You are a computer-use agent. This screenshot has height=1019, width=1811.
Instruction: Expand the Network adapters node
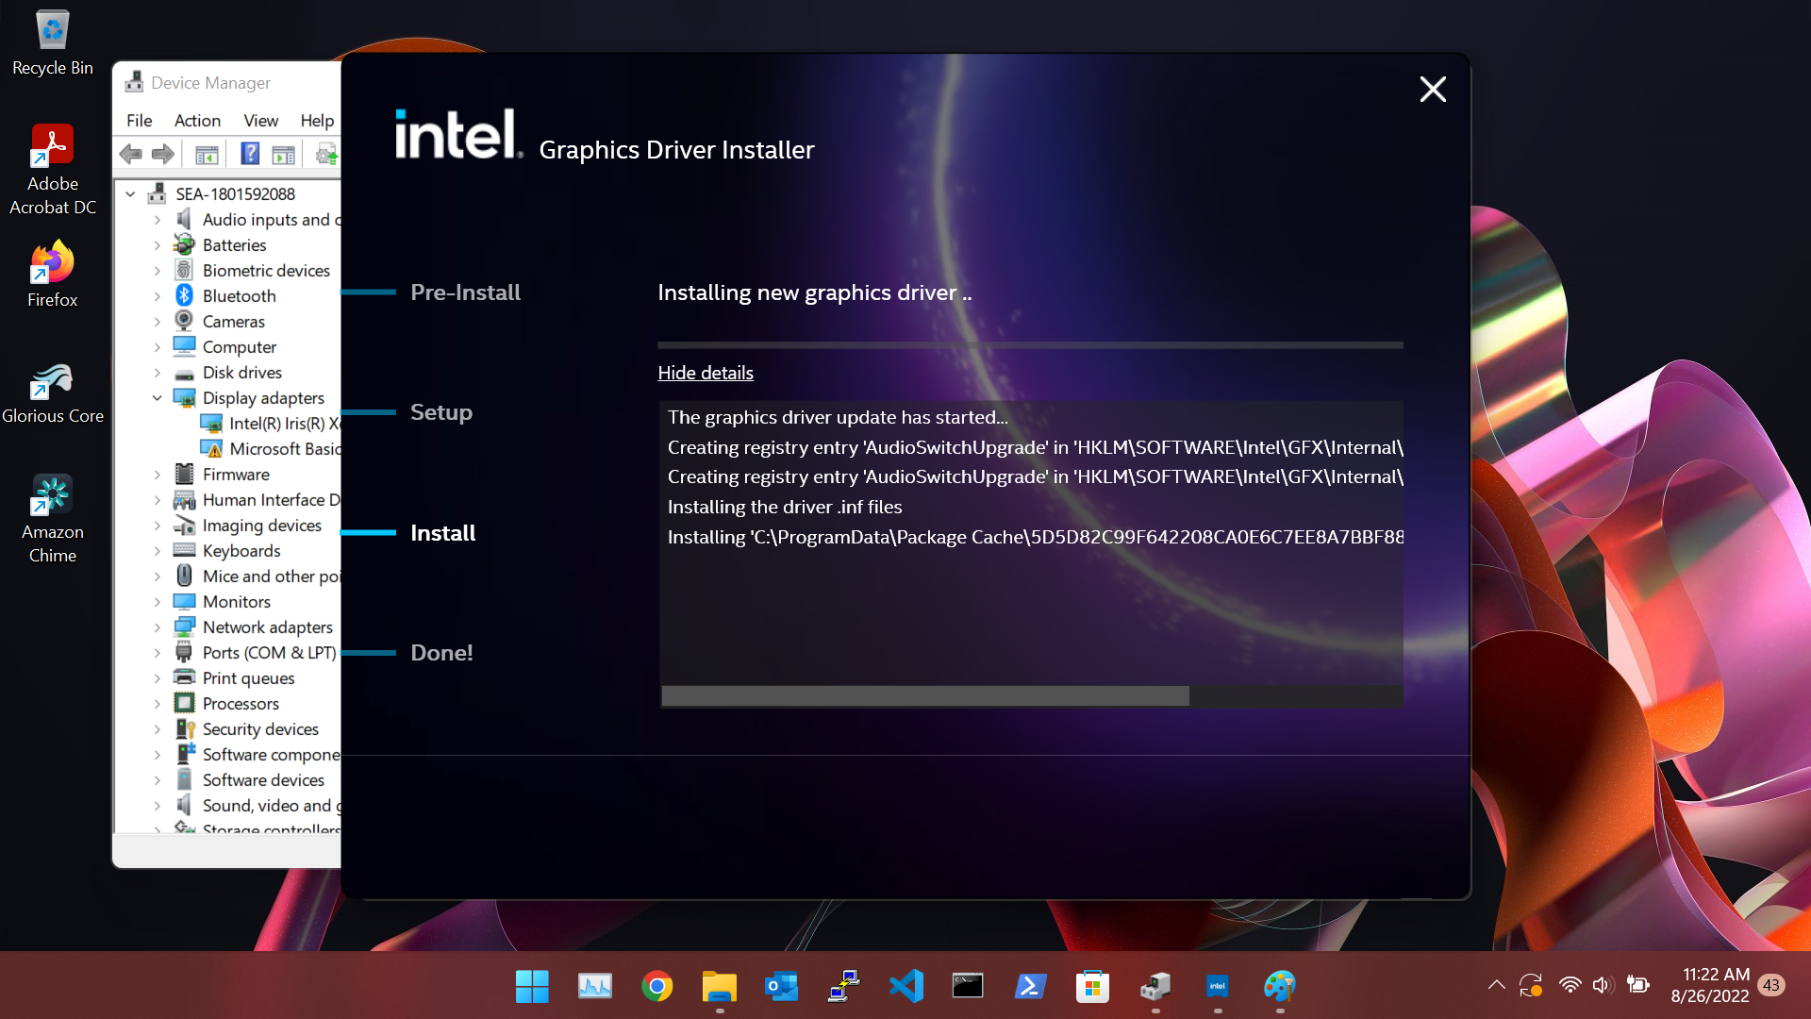click(x=158, y=626)
